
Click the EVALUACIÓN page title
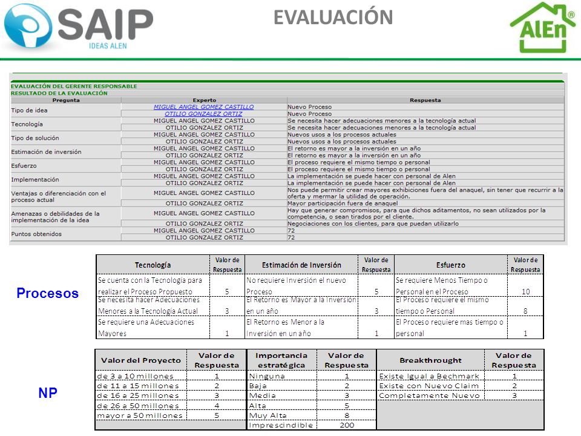click(333, 18)
